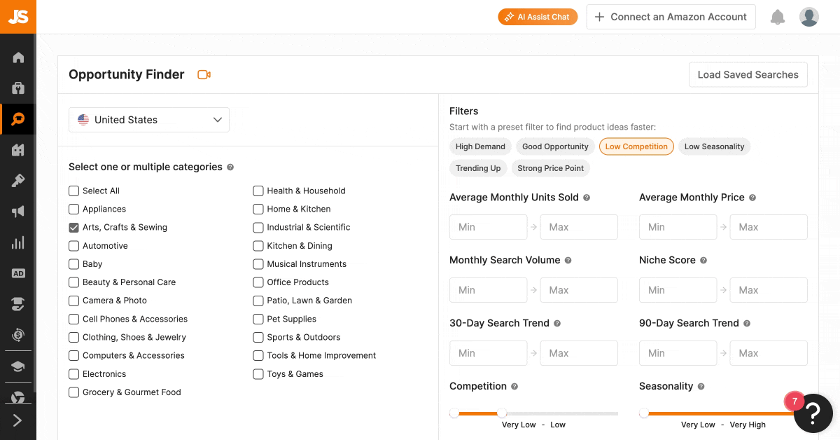Open AI Assist Chat
840x440 pixels.
click(x=538, y=17)
